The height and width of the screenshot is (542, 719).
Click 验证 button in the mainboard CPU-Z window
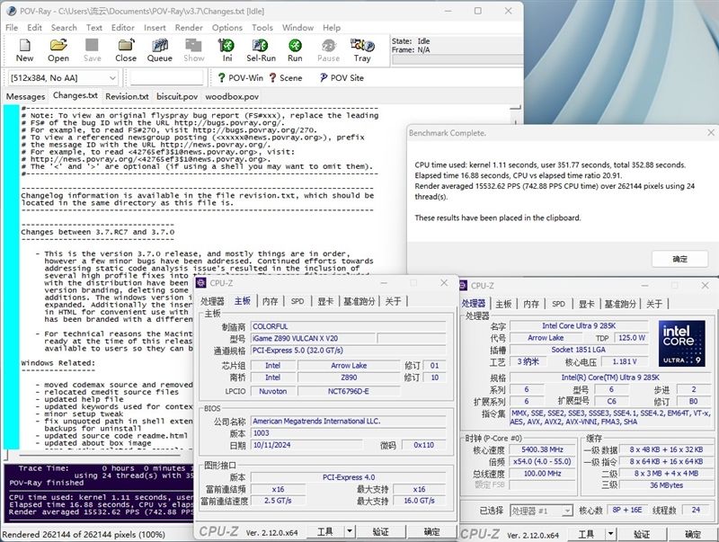point(381,531)
